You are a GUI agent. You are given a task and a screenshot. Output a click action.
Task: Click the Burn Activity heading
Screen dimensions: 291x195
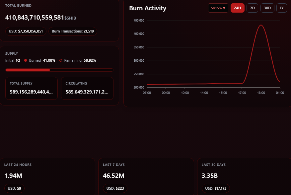point(148,8)
